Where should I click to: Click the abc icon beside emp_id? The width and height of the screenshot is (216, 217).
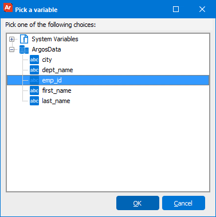tap(34, 80)
